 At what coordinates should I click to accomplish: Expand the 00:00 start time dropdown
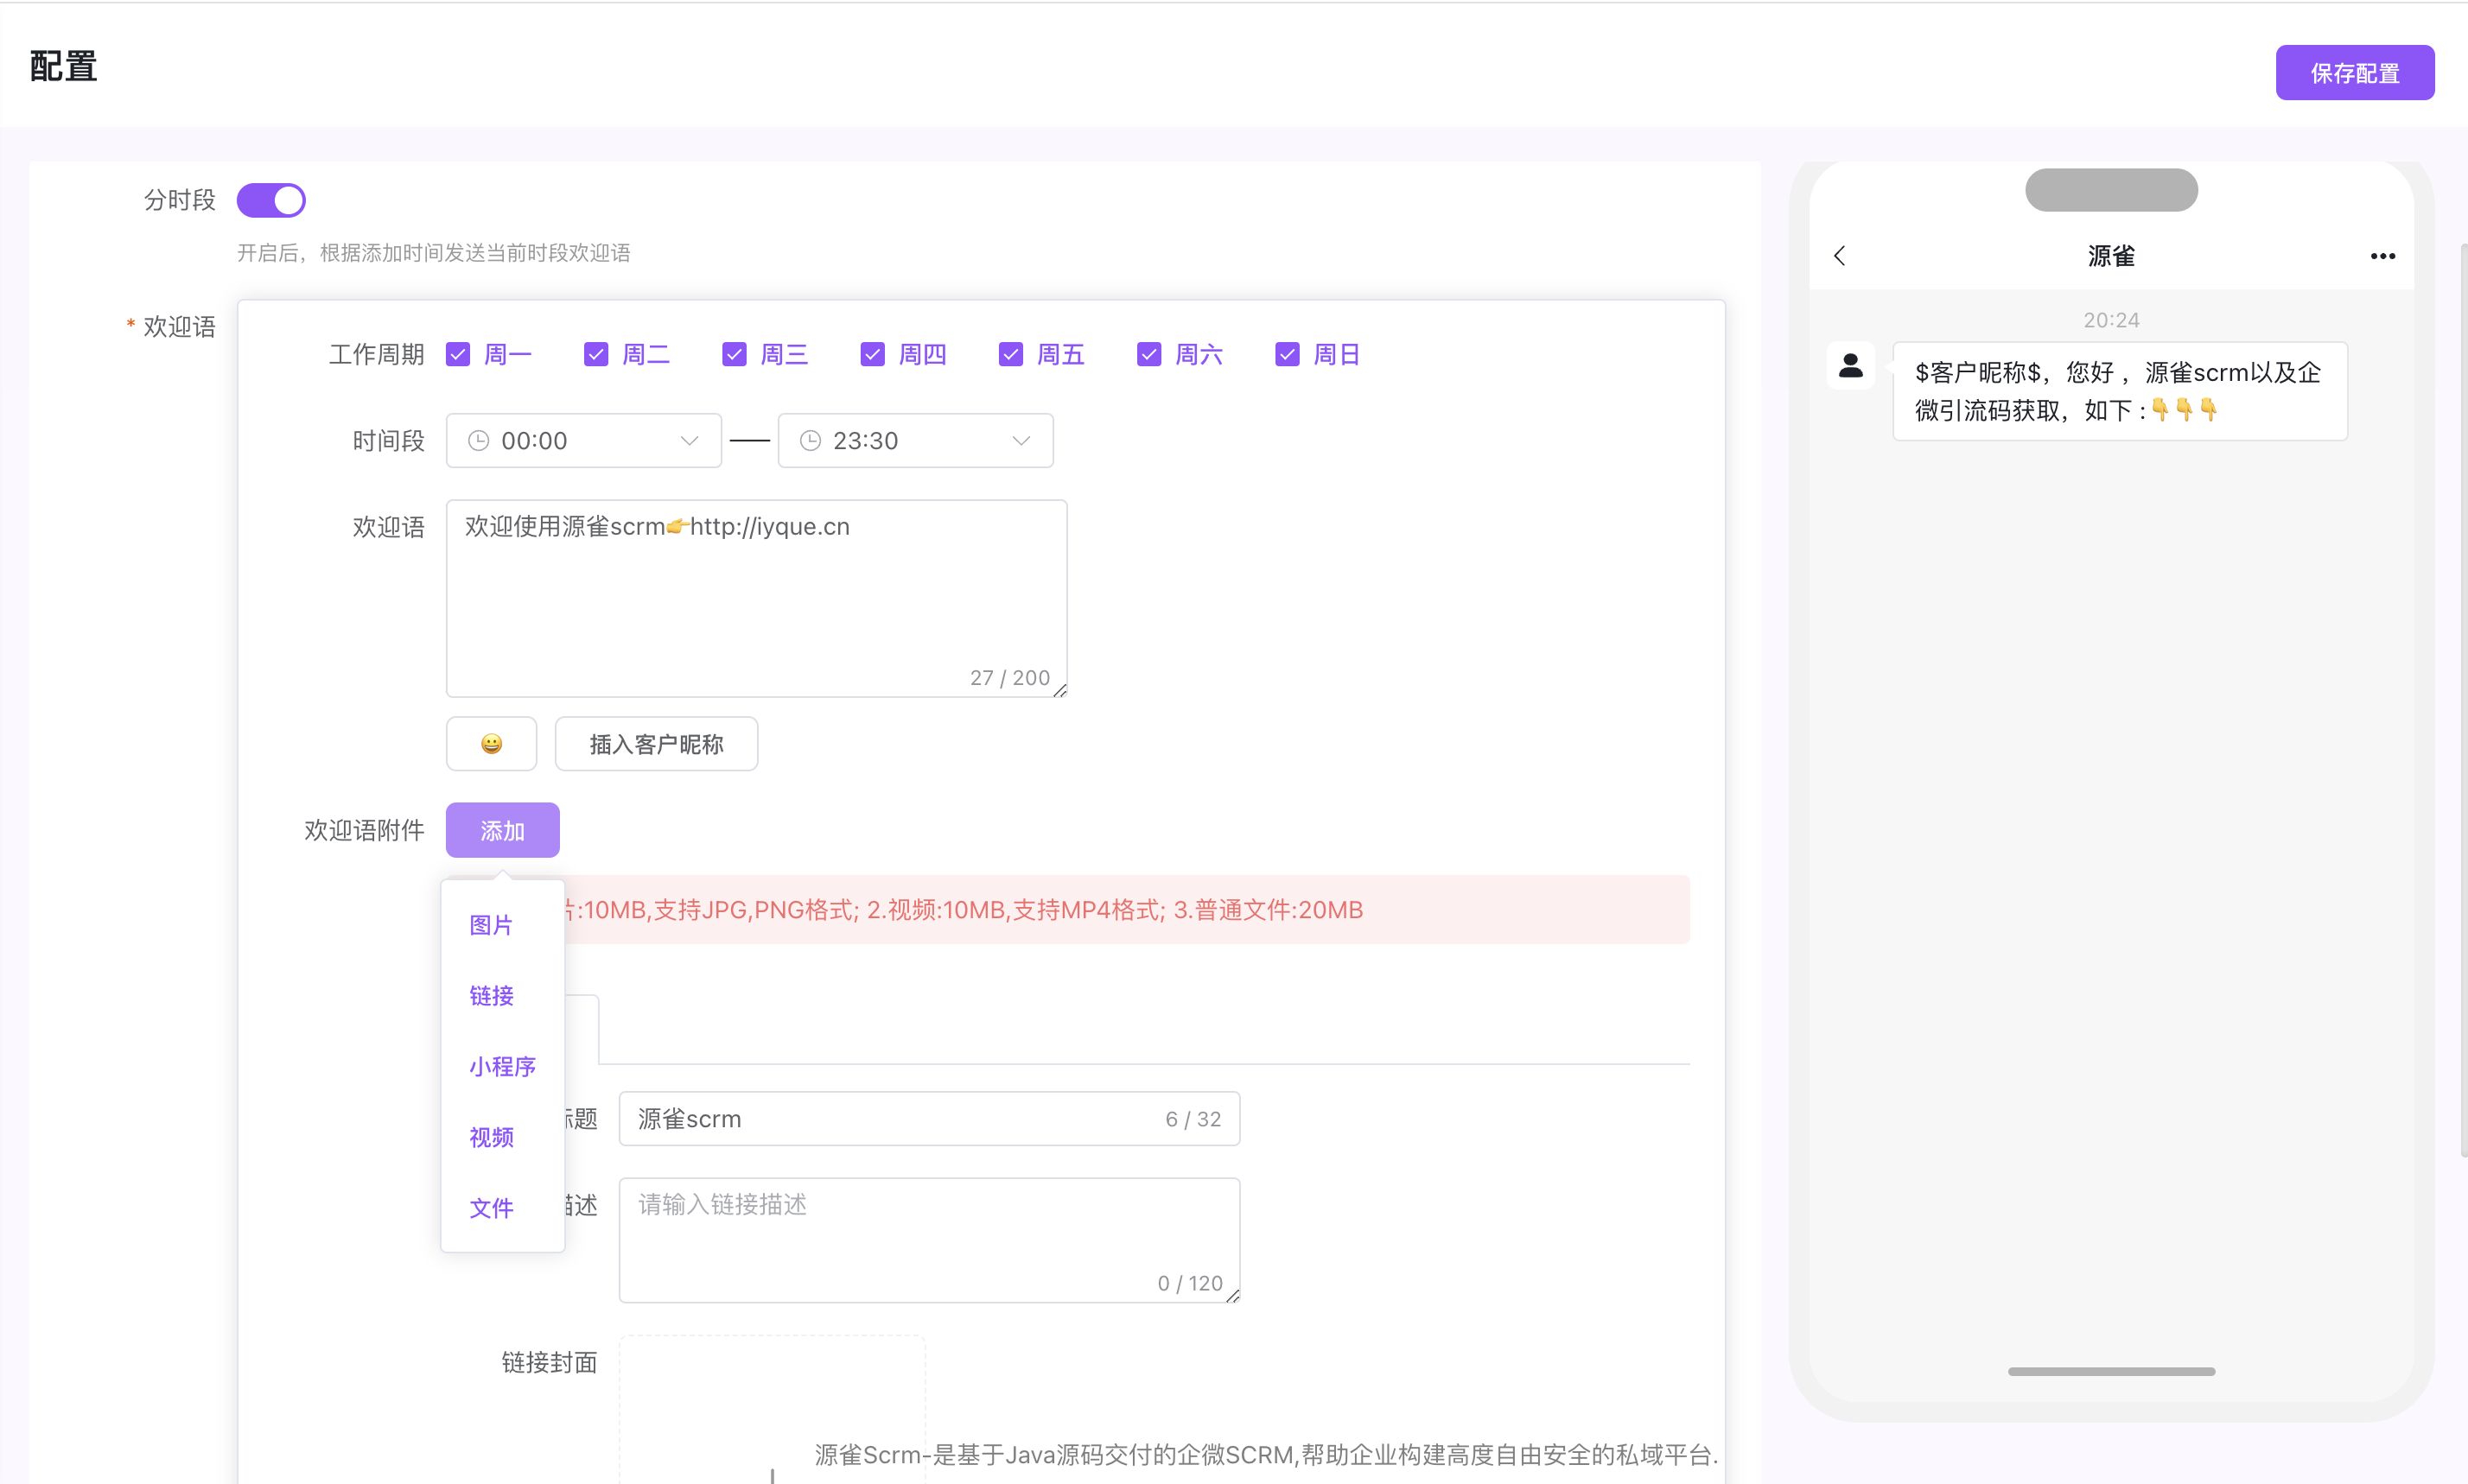690,441
